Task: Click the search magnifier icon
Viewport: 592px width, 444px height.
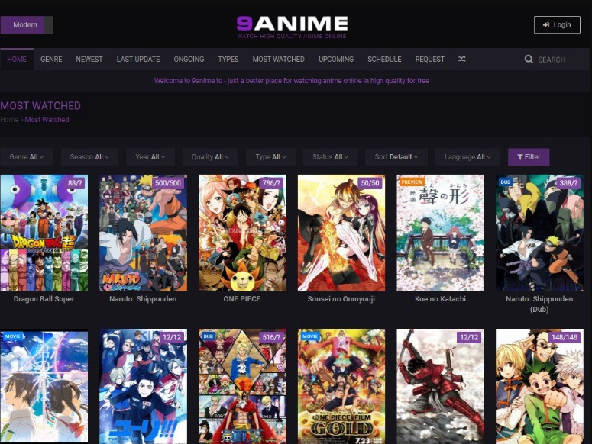Action: point(529,60)
